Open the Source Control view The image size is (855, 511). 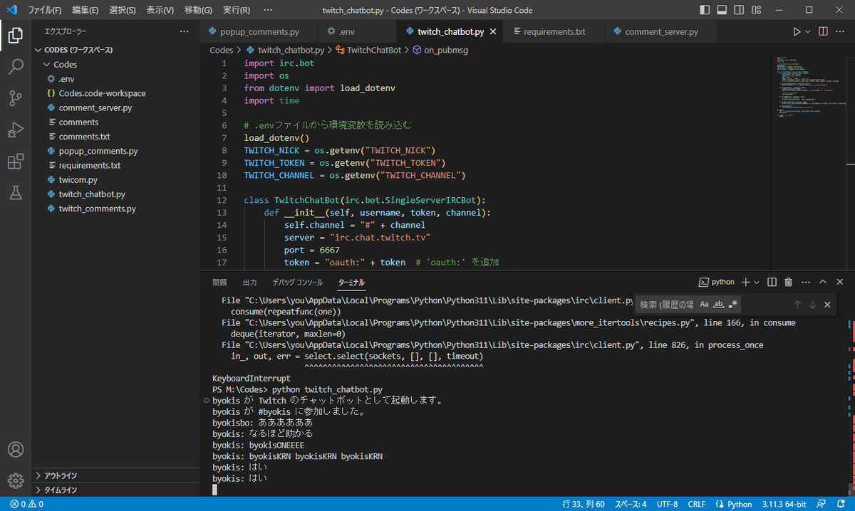point(16,98)
